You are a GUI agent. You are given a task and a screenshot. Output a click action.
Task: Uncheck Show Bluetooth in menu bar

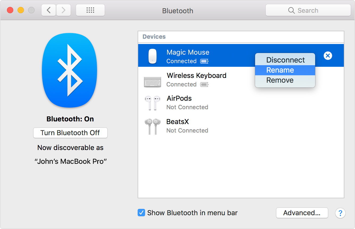pyautogui.click(x=141, y=213)
